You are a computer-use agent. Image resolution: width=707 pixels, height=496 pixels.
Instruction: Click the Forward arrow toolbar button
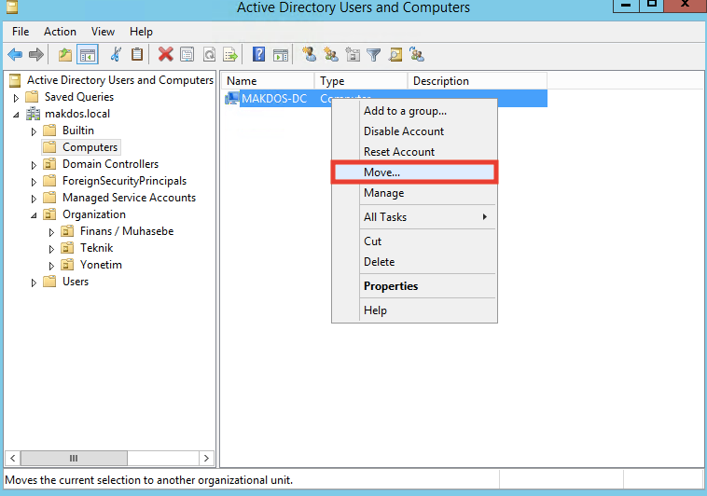click(x=36, y=55)
